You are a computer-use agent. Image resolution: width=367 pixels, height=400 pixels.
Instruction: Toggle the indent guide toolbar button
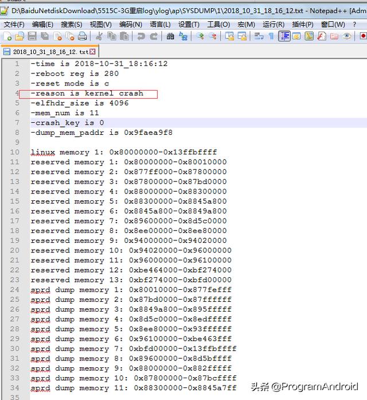284,36
